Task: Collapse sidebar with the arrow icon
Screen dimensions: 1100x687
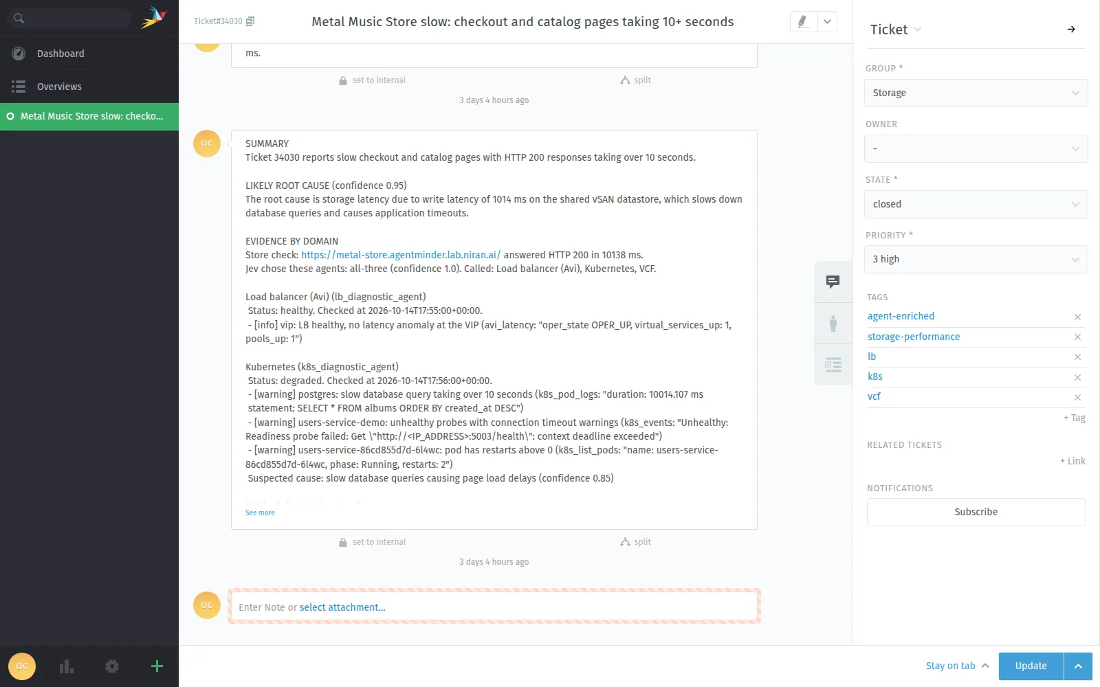Action: [1071, 29]
